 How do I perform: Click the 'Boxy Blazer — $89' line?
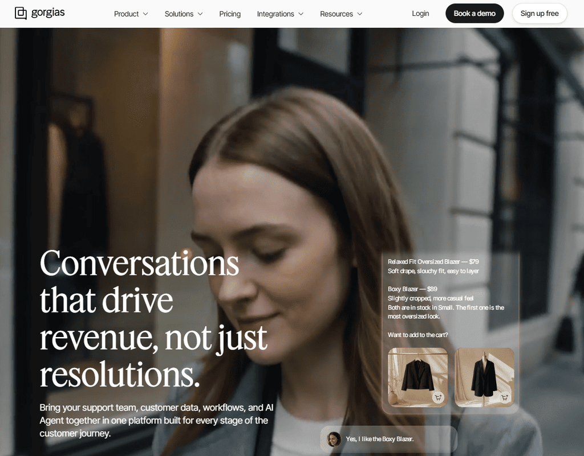[x=412, y=289]
